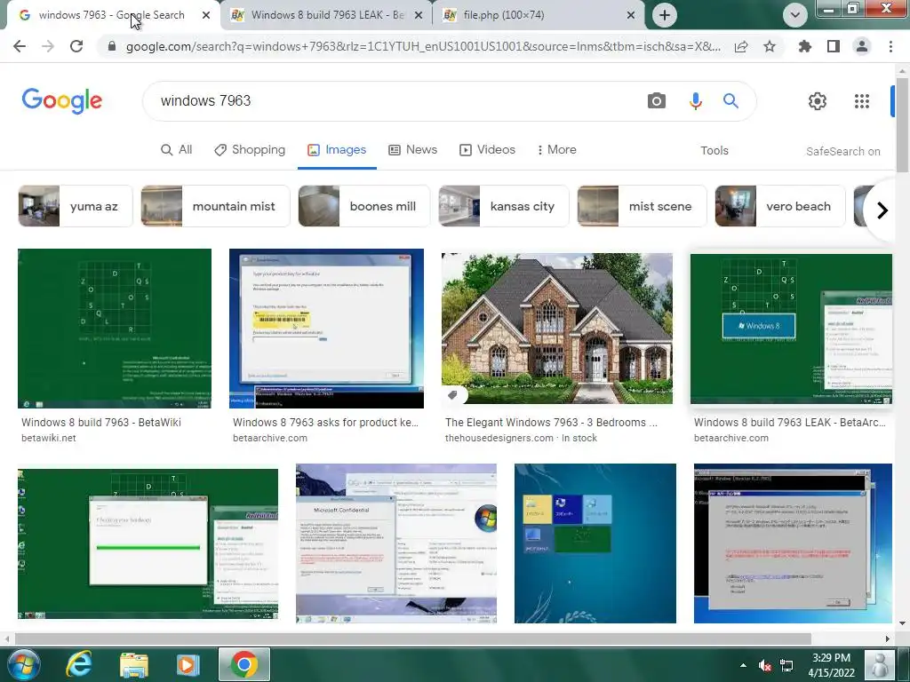Open Chrome's three-dot menu

click(890, 46)
